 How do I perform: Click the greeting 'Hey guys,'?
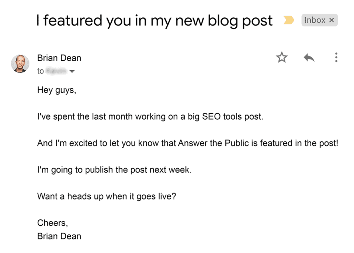(56, 90)
